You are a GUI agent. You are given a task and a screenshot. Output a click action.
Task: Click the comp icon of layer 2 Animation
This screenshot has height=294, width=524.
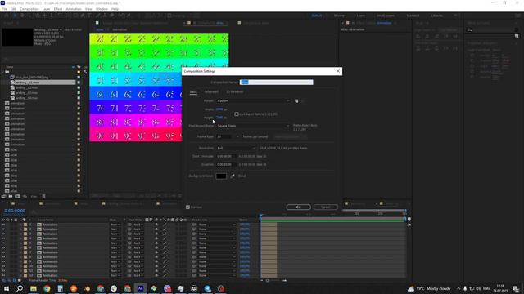(x=39, y=229)
